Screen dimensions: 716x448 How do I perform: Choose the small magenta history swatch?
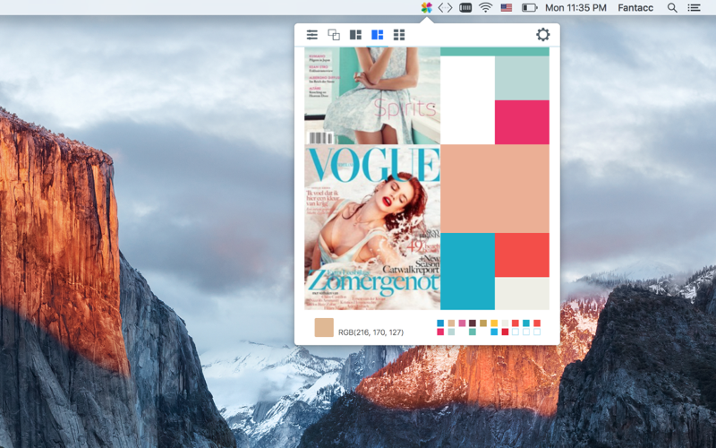(x=440, y=332)
